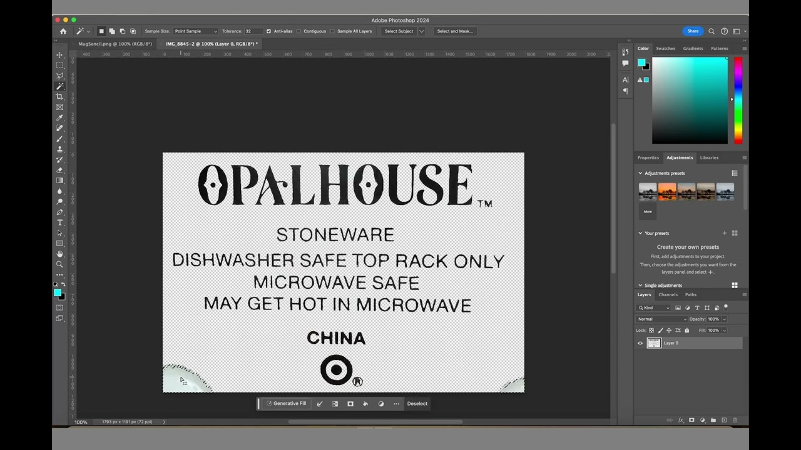This screenshot has height=450, width=801.
Task: Toggle lock all padlock icon
Action: (x=686, y=330)
